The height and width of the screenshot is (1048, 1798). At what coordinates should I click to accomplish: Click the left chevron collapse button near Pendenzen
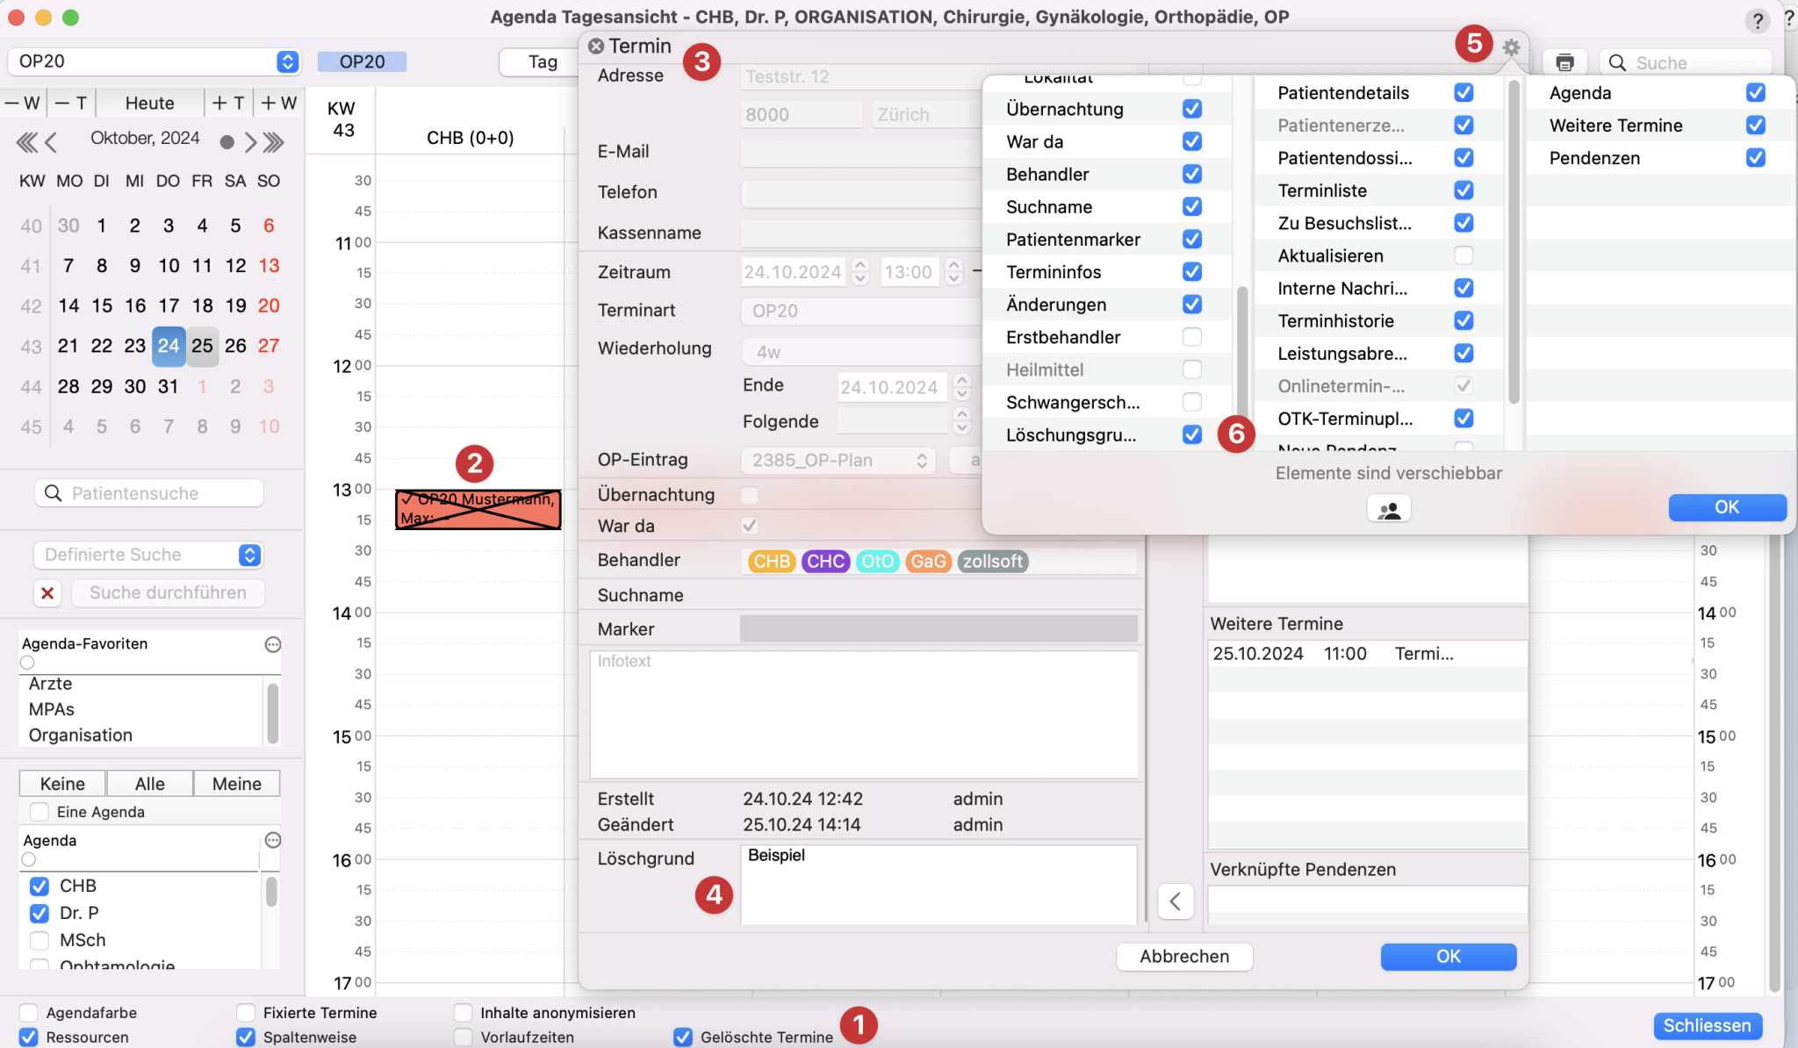(x=1176, y=901)
